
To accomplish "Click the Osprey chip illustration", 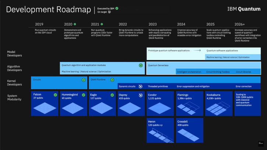I will (130, 108).
